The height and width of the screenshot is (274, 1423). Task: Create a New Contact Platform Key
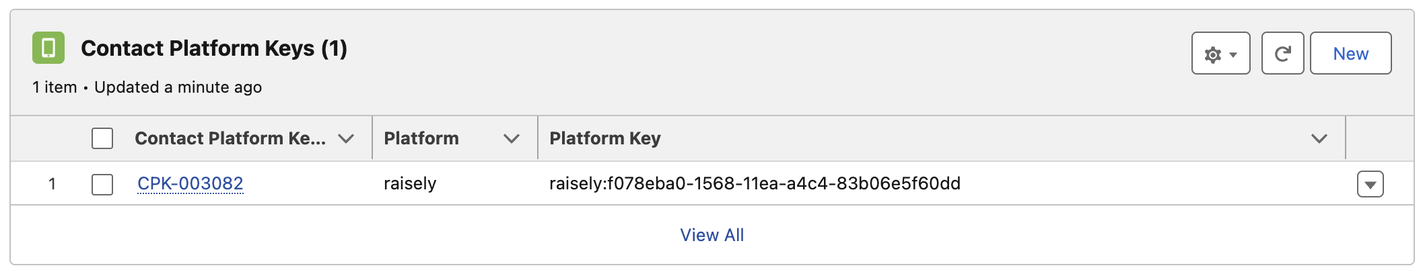click(1350, 54)
